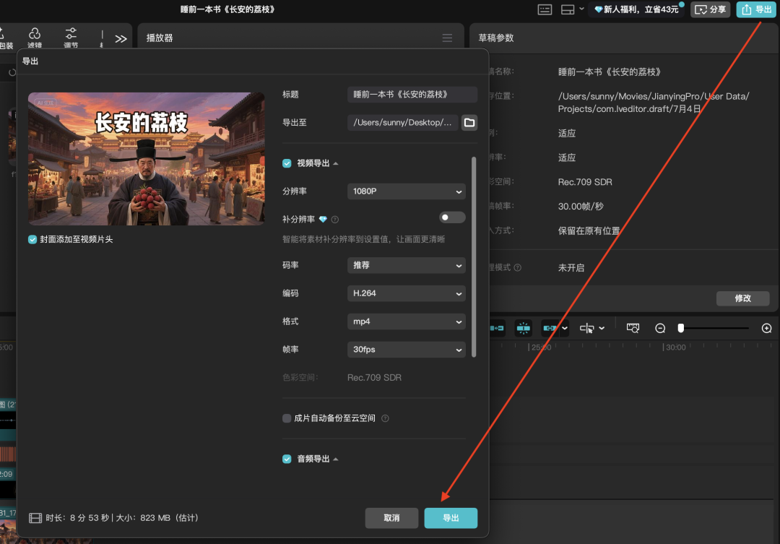
Task: Click the timeline zoom slider handle
Action: point(680,328)
